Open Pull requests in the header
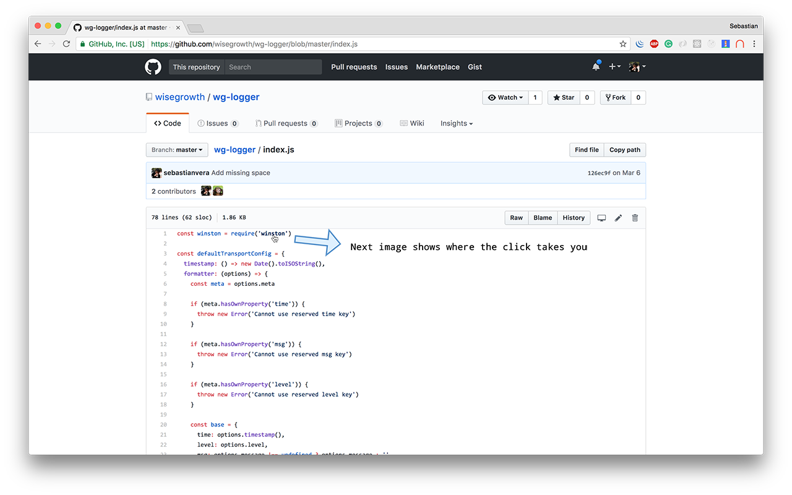The image size is (792, 495). pyautogui.click(x=354, y=67)
